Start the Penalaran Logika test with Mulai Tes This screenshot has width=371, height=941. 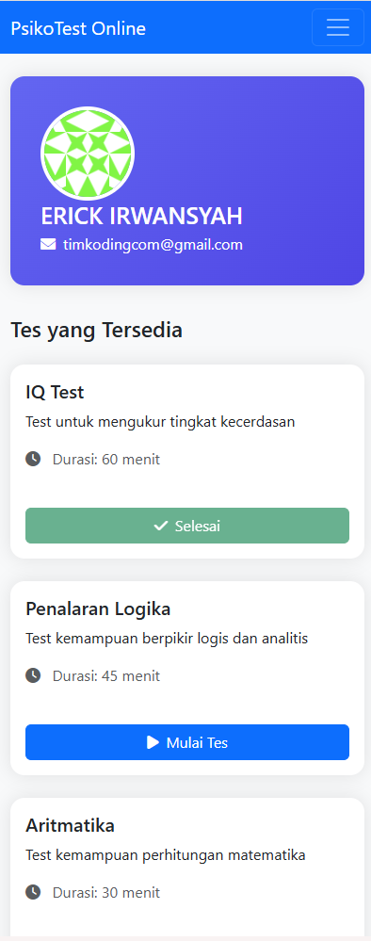pyautogui.click(x=187, y=742)
